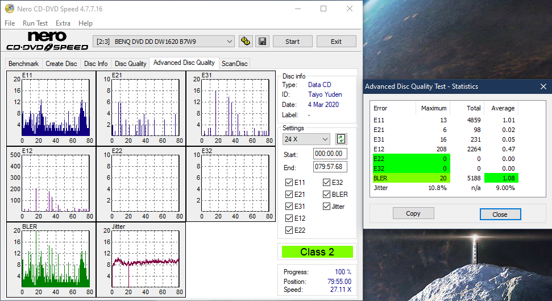Viewport: 552px width, 301px height.
Task: Click the E12 maximum value 208
Action: pyautogui.click(x=442, y=149)
